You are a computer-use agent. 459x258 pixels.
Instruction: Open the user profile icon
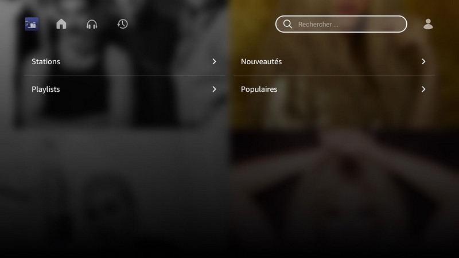[428, 24]
